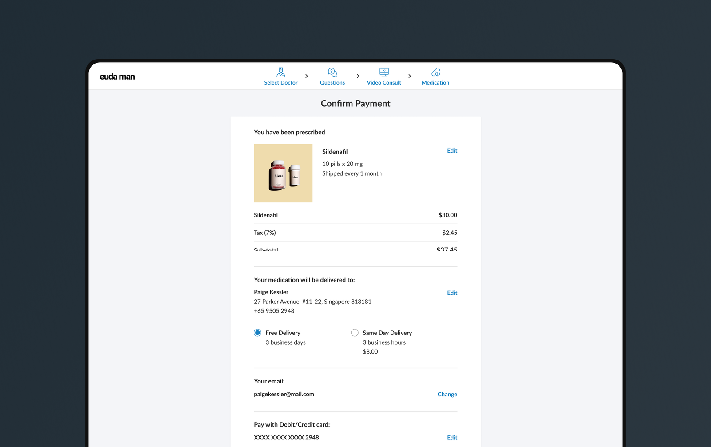
Task: Click the euda man logo
Action: (x=117, y=77)
